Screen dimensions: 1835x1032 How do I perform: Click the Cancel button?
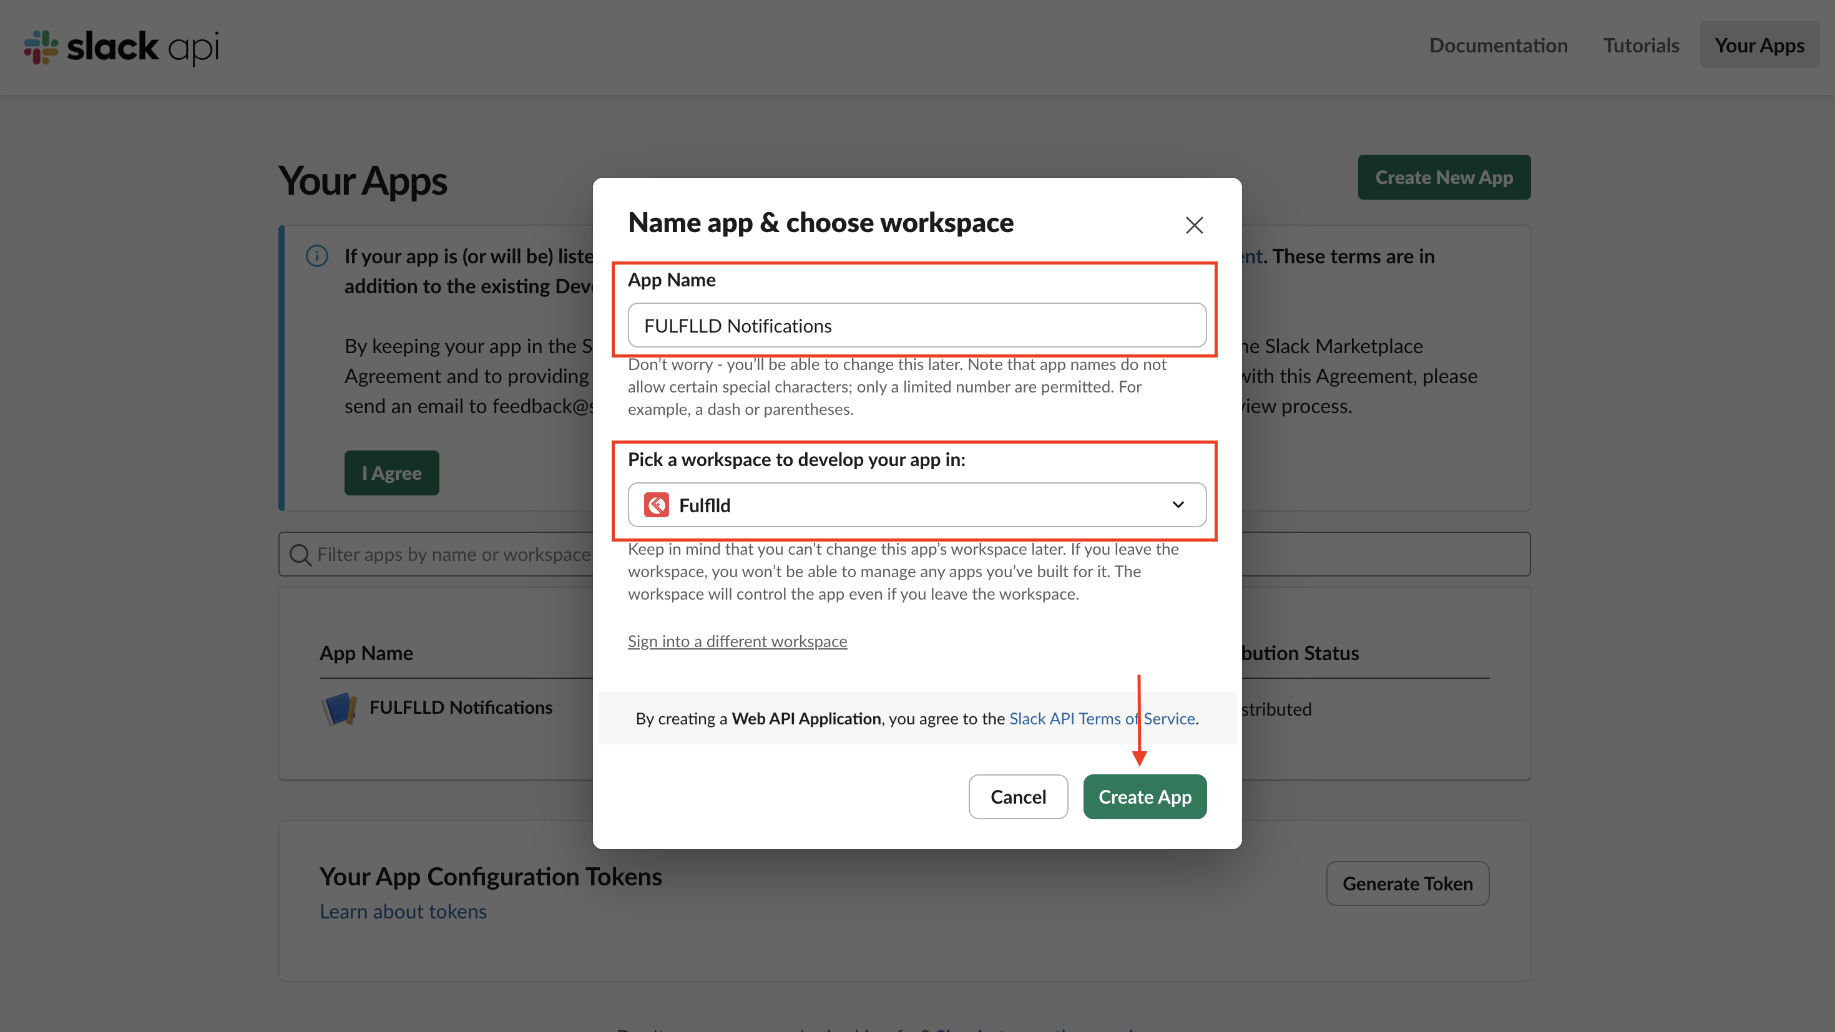[1017, 797]
